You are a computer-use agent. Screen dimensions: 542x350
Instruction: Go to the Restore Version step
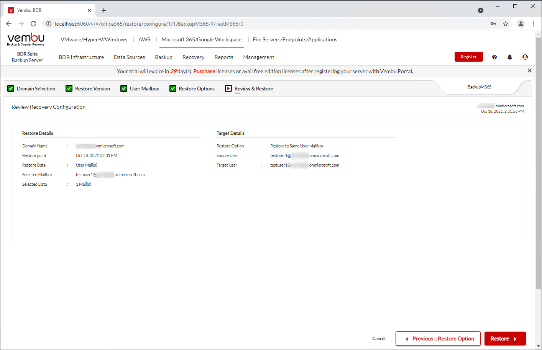[x=92, y=88]
